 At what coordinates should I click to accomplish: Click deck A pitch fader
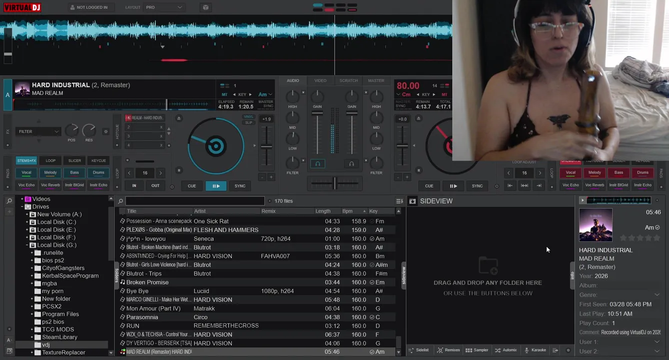pyautogui.click(x=266, y=146)
